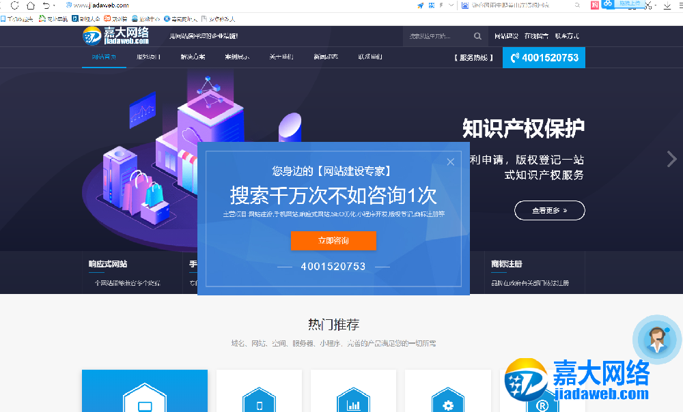Click the browser home icon

[30, 5]
